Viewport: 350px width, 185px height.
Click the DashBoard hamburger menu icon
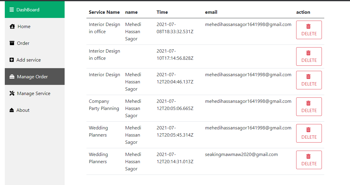[12, 10]
